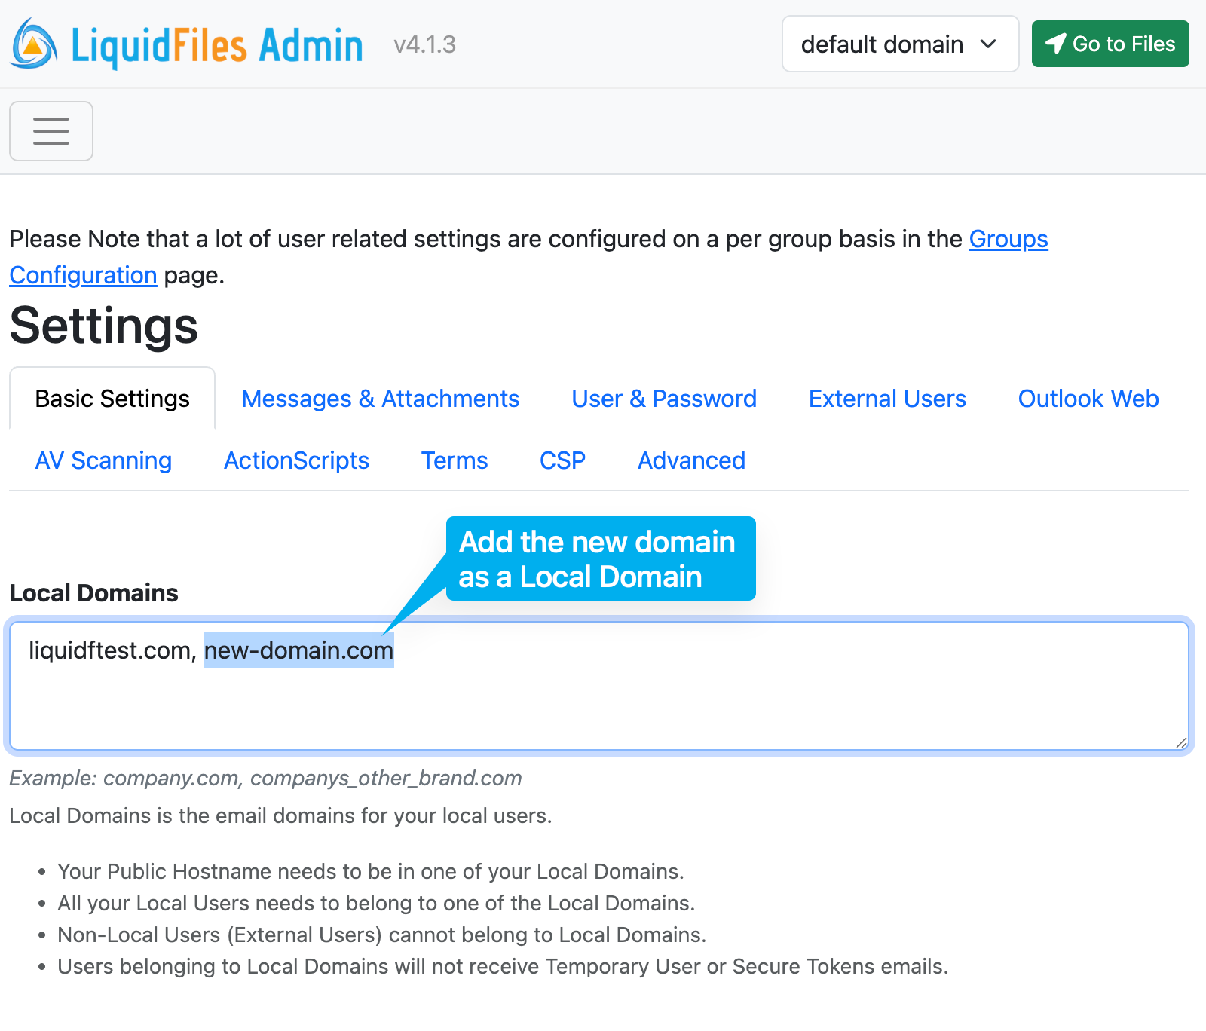Open the Terms configuration tab
This screenshot has width=1206, height=1031.
point(454,460)
